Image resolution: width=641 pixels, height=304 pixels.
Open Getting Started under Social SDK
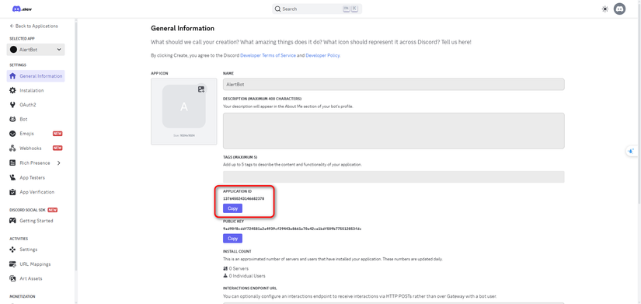(36, 221)
